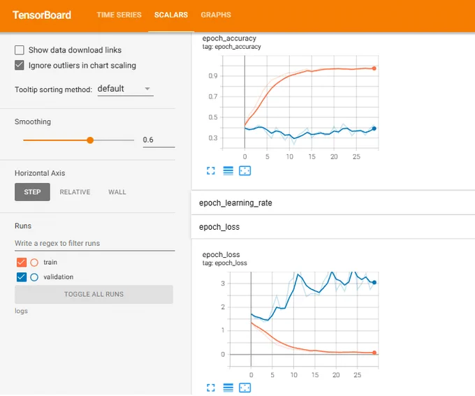Uncheck Ignore outliers in chart scaling
This screenshot has height=396, width=475.
[x=20, y=65]
